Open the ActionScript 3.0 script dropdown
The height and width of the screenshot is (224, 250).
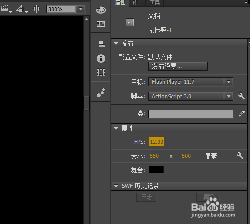pos(191,96)
